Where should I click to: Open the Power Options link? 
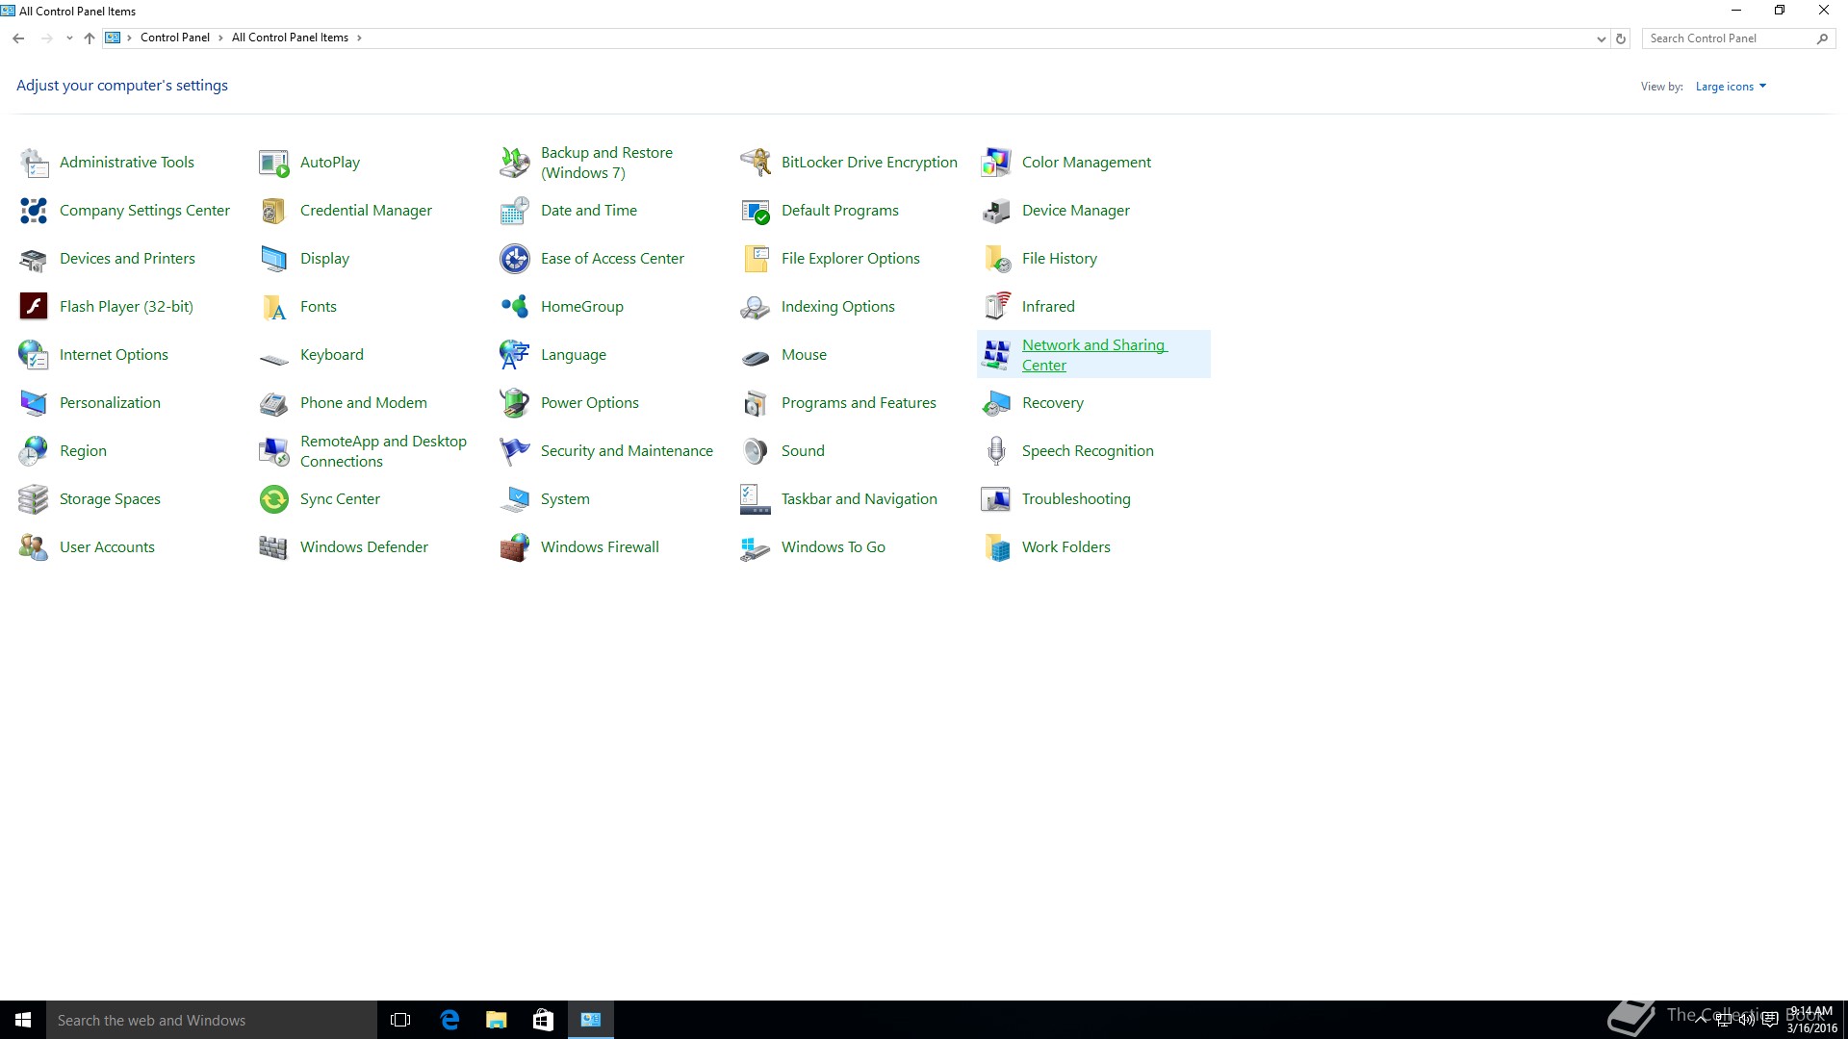[589, 403]
